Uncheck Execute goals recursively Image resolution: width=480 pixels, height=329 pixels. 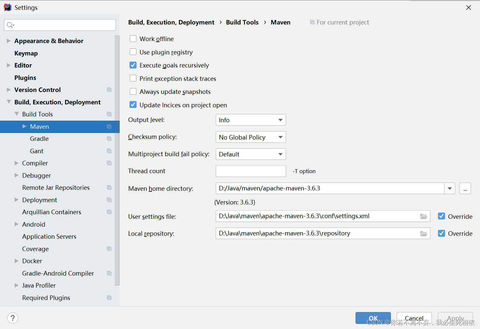coord(133,65)
